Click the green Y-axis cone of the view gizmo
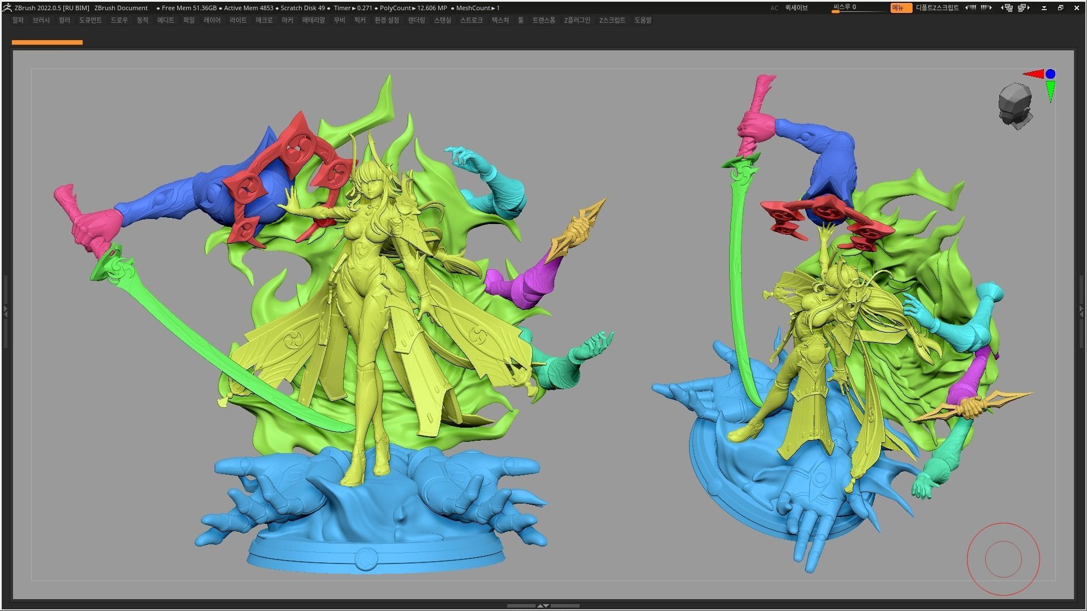Viewport: 1087px width, 611px height. coord(1051,92)
